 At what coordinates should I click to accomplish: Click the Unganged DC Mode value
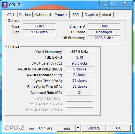click(104, 32)
